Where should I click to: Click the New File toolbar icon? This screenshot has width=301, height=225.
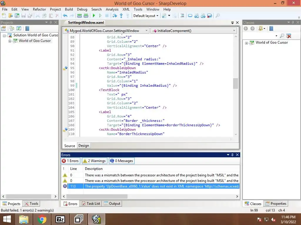pyautogui.click(x=4, y=16)
